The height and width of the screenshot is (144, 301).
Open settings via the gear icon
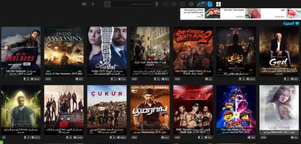[x=191, y=4]
